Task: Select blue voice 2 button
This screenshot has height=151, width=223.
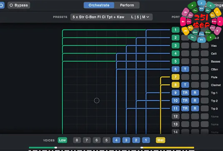Action: pos(136,140)
